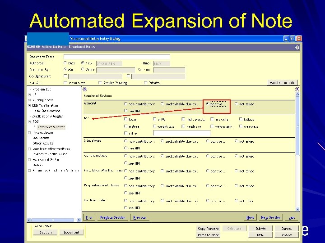Open Lab Results in section tree
The width and height of the screenshot is (325, 243).
click(41, 138)
